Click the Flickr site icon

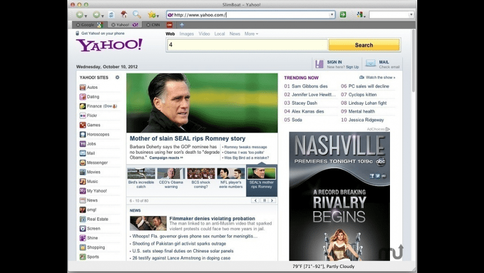click(82, 116)
